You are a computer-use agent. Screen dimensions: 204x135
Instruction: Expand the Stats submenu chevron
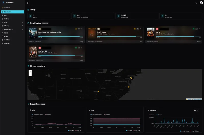click(23, 22)
